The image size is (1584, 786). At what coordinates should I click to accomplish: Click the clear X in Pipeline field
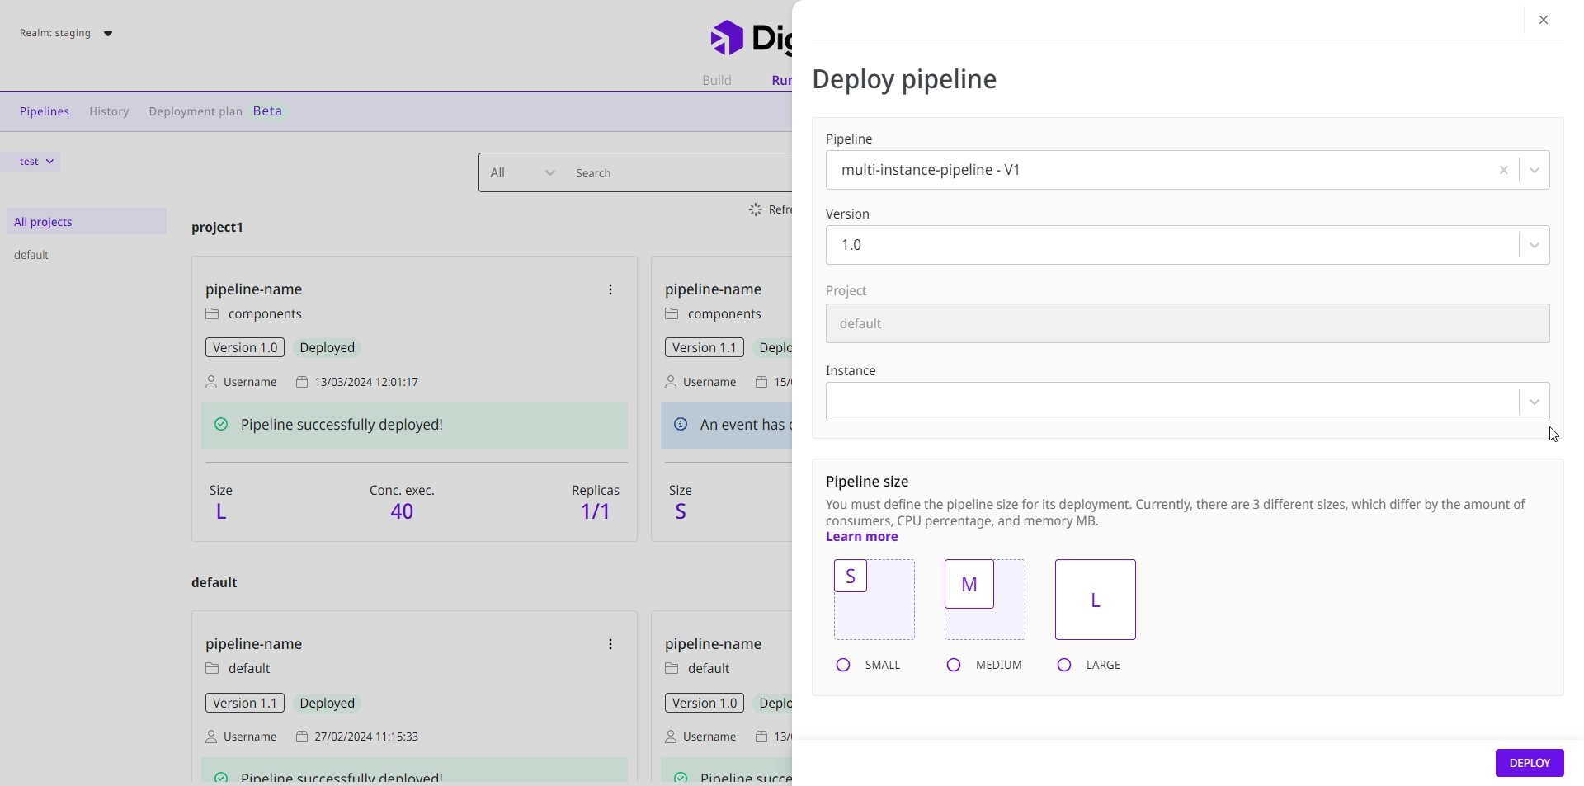[x=1503, y=170]
